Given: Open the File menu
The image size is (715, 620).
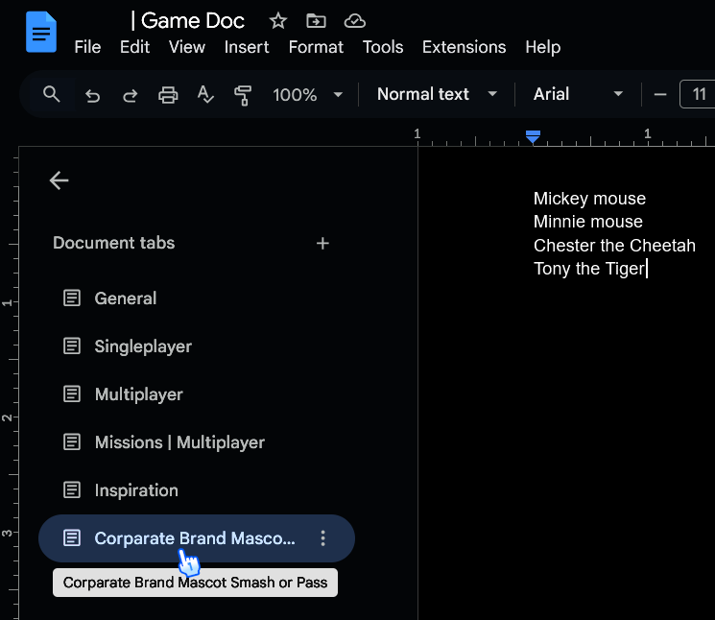Looking at the screenshot, I should click(87, 47).
